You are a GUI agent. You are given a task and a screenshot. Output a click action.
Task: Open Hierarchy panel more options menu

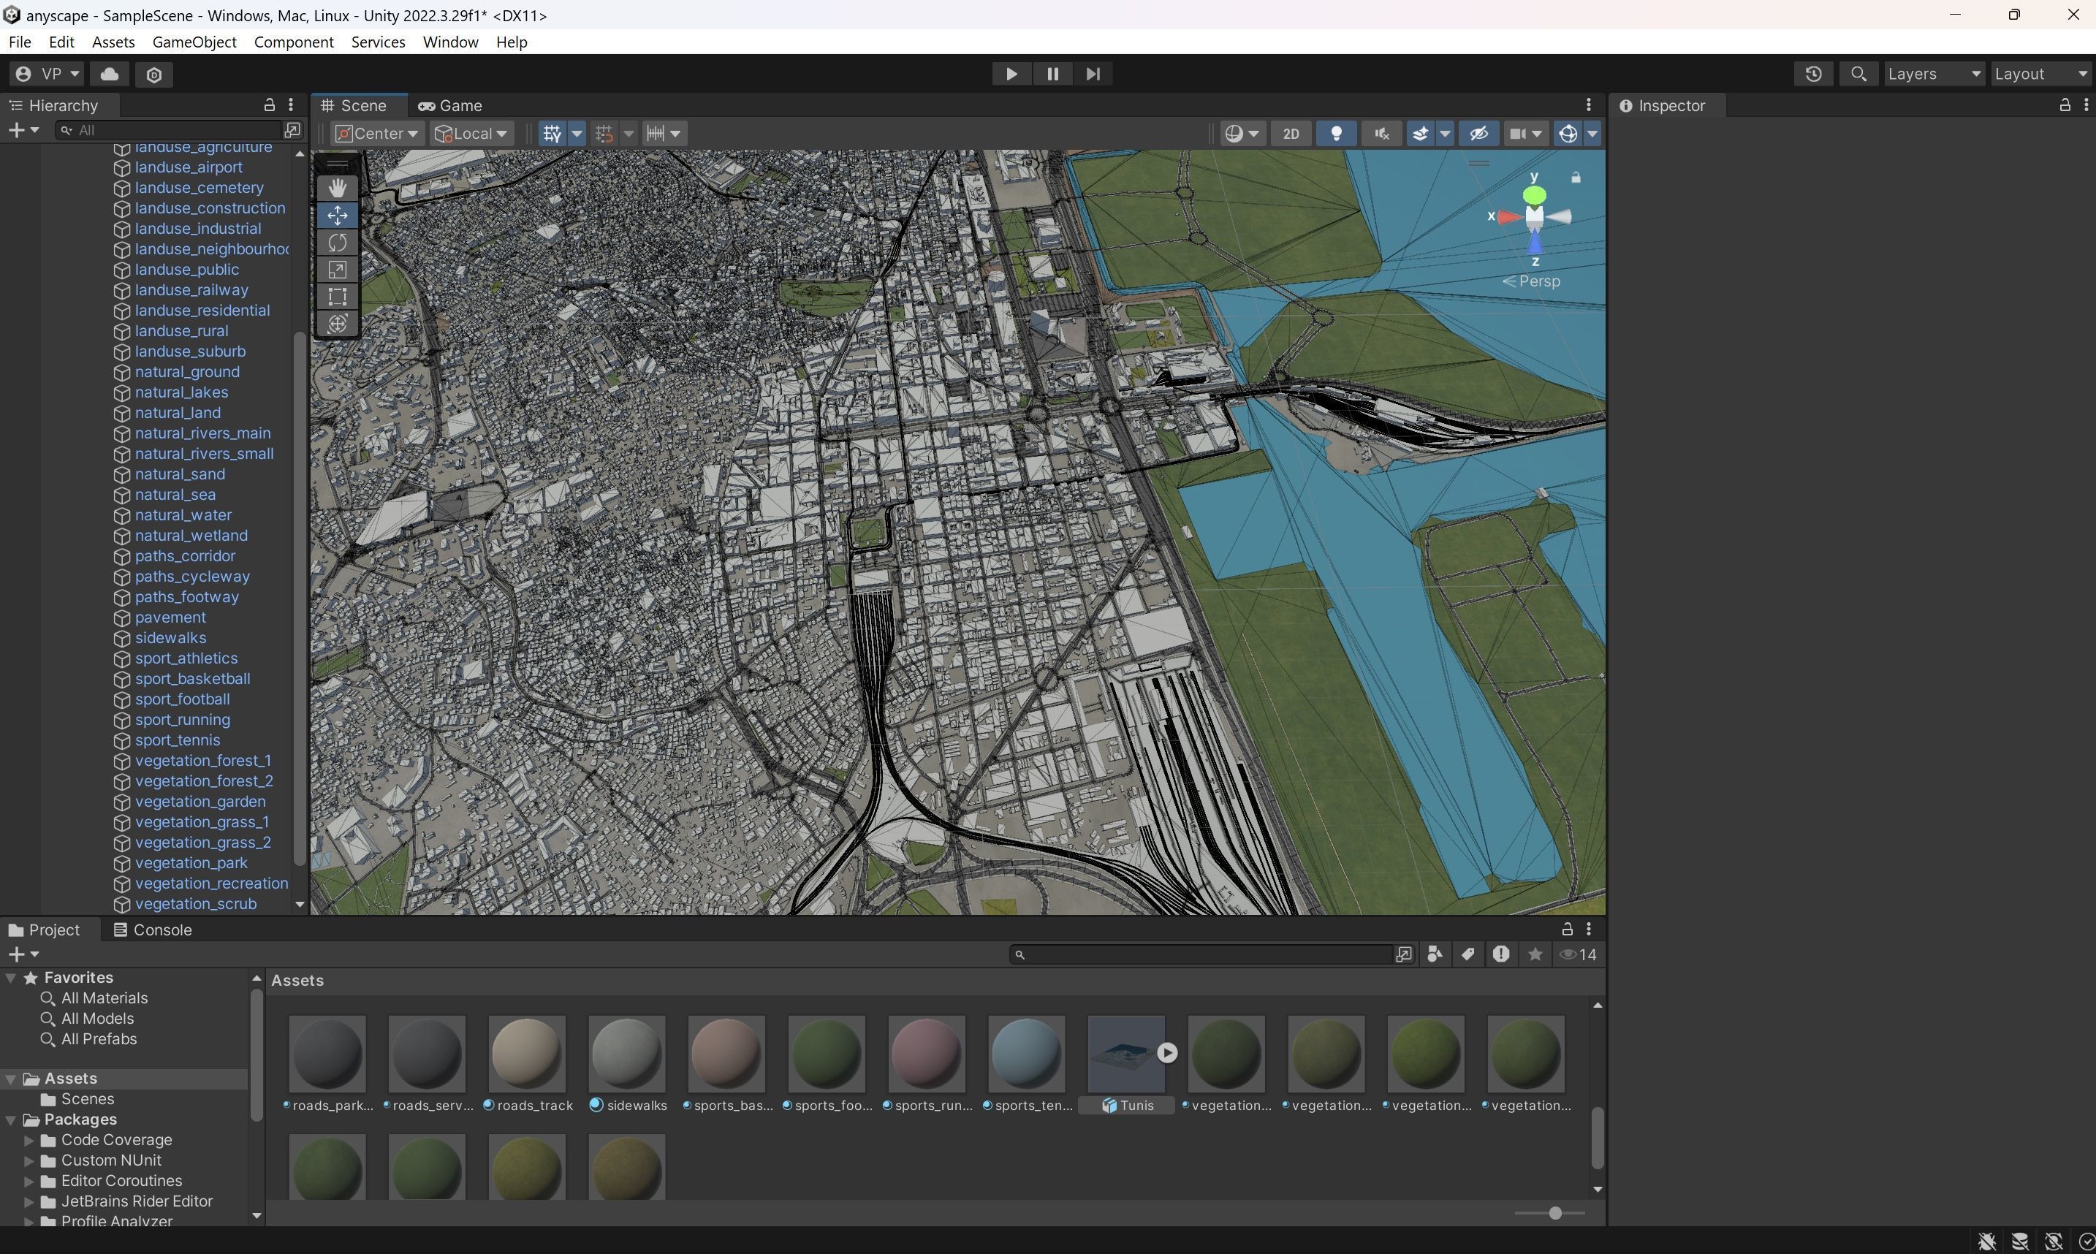291,104
